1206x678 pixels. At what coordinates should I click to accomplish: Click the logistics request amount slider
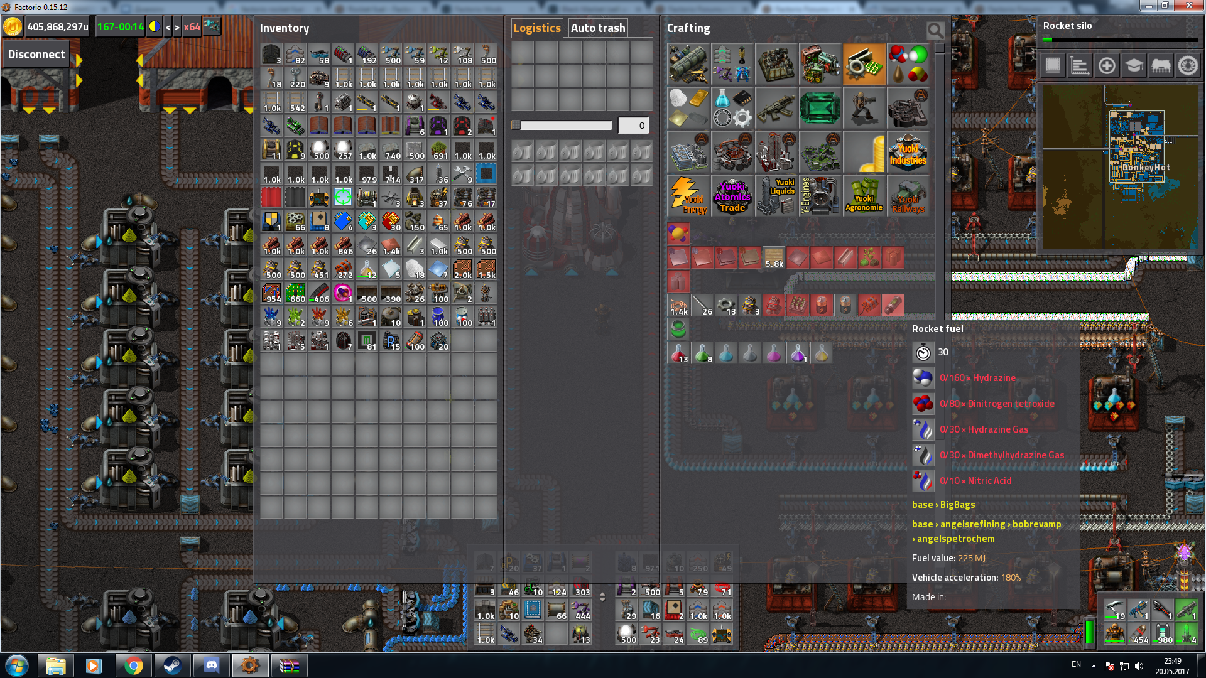coord(562,126)
